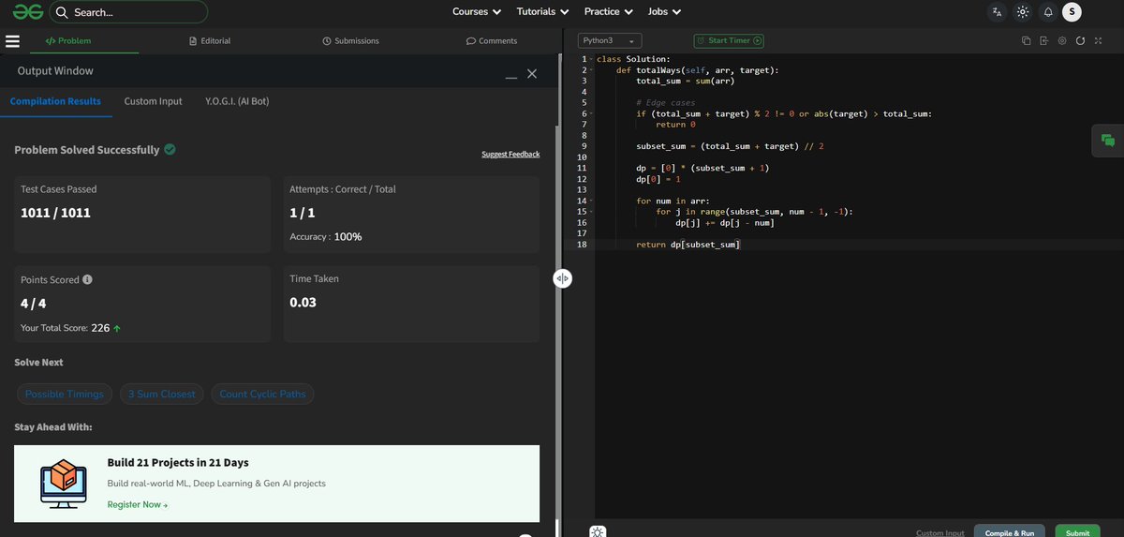1124x537 pixels.
Task: Switch to the Problem tab
Action: [67, 41]
